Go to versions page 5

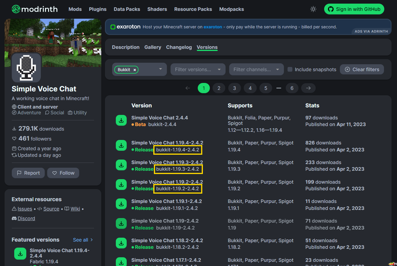(266, 88)
